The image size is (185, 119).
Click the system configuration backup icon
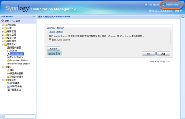(8, 77)
